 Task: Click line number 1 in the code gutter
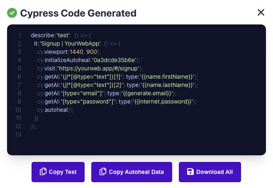click(19, 35)
